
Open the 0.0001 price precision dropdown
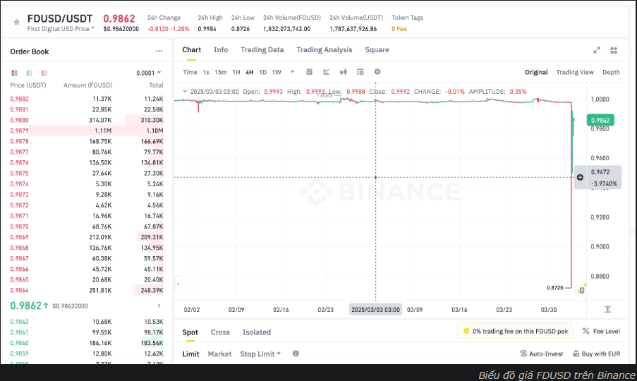coord(149,73)
